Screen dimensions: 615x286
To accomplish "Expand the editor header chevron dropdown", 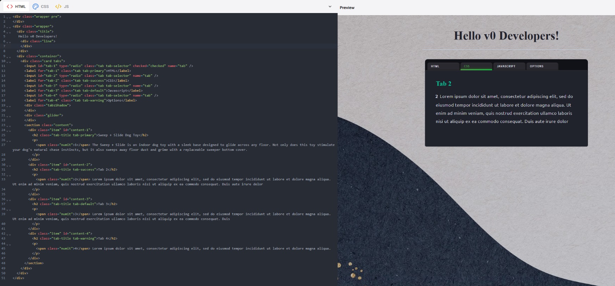I will 330,6.
